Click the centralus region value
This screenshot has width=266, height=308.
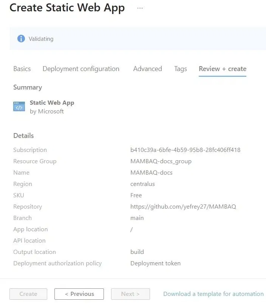tap(142, 184)
